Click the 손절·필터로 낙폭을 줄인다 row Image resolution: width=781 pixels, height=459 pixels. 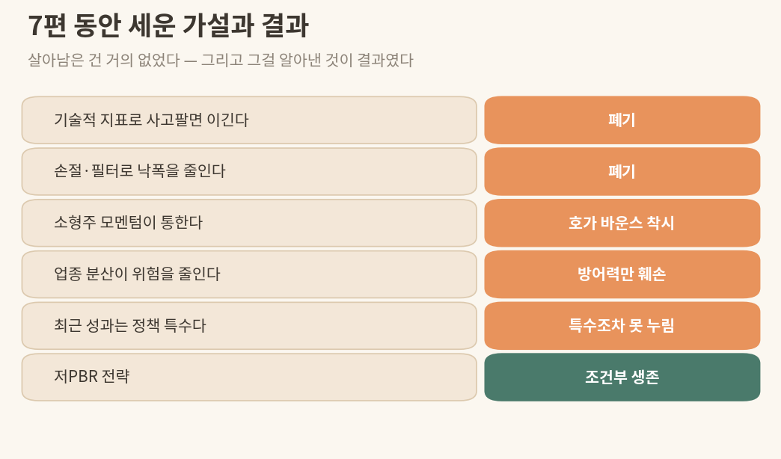(x=249, y=171)
